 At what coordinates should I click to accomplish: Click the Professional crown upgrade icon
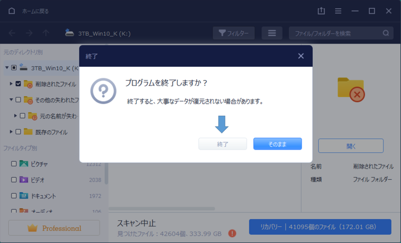(x=33, y=227)
